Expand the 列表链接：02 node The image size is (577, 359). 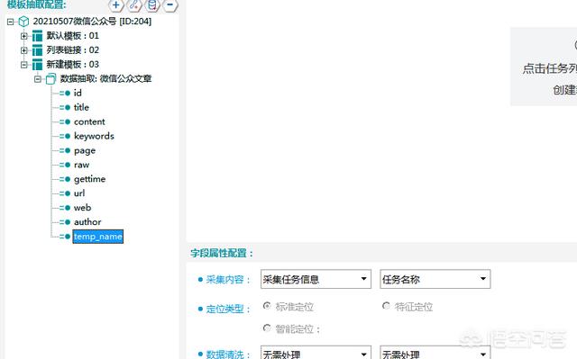(x=24, y=50)
